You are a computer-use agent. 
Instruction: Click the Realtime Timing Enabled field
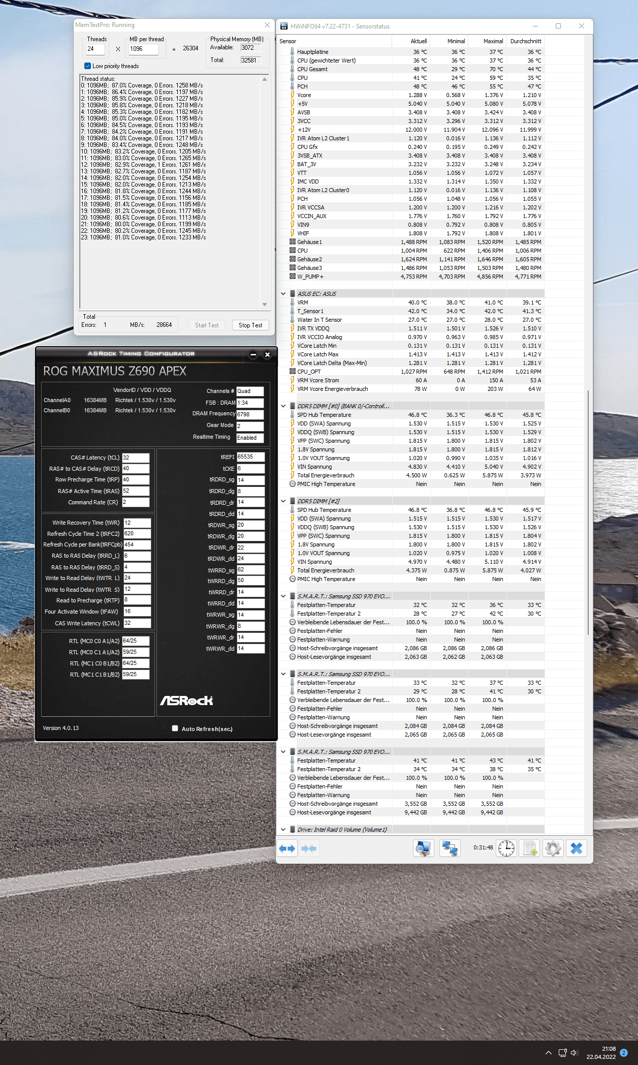(x=250, y=438)
